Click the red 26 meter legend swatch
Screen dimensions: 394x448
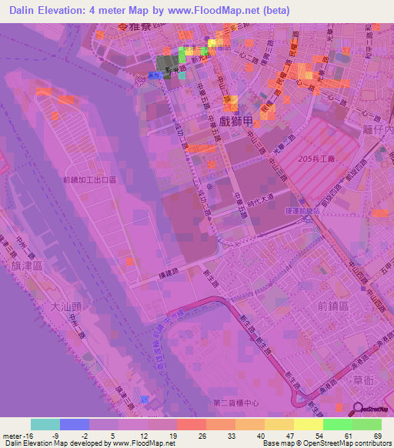pyautogui.click(x=192, y=424)
